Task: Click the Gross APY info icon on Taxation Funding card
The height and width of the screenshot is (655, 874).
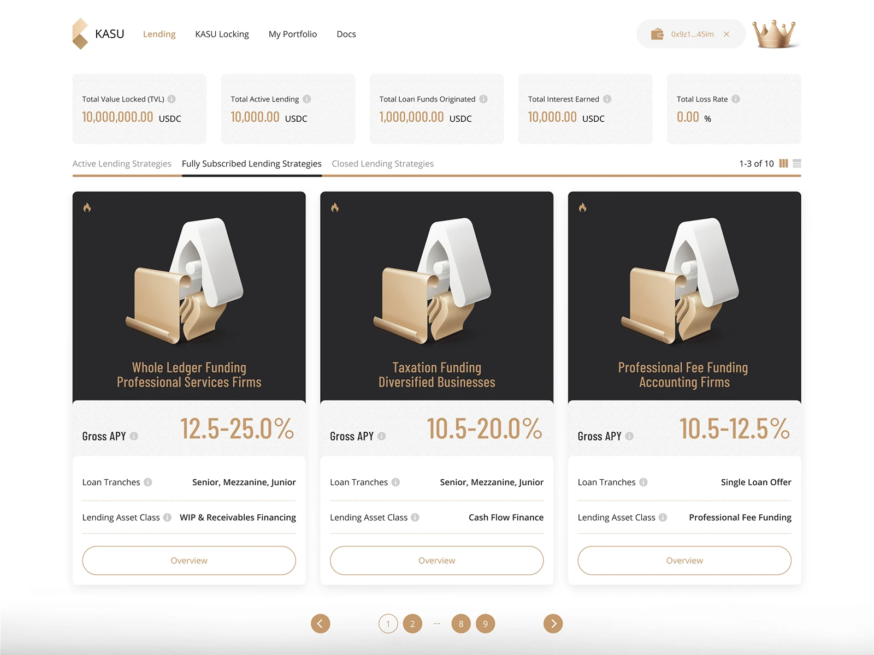Action: (x=382, y=436)
